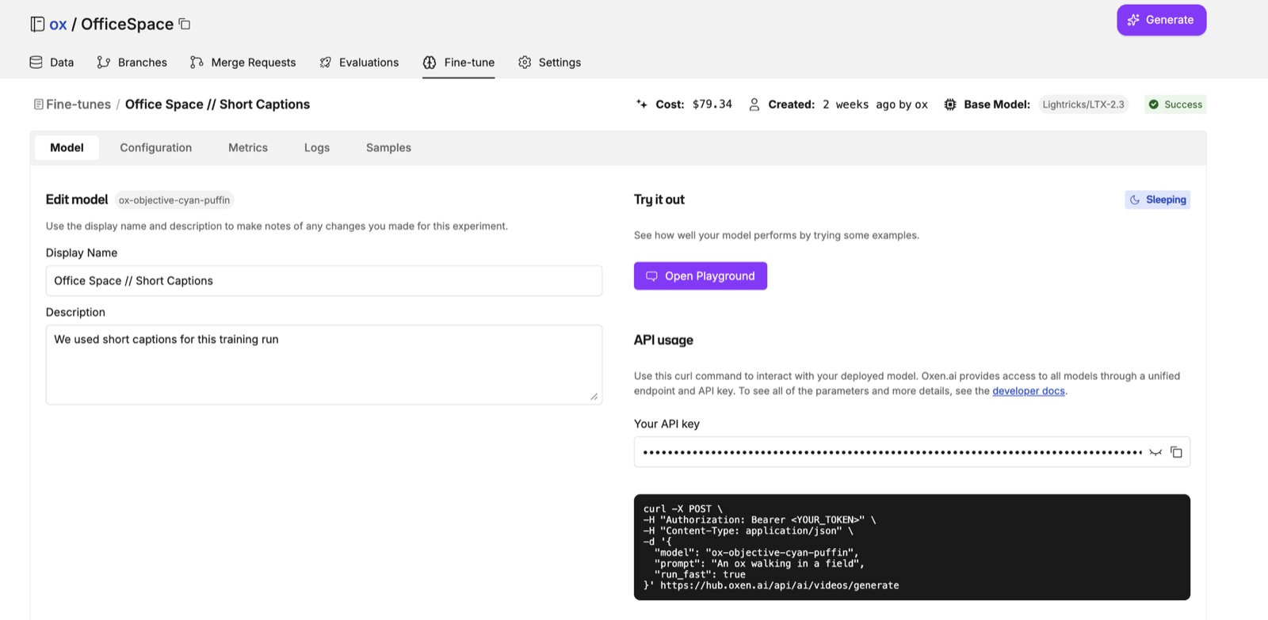Copy repository name with the copy icon
Screen dimensions: 1268x620
pos(185,24)
